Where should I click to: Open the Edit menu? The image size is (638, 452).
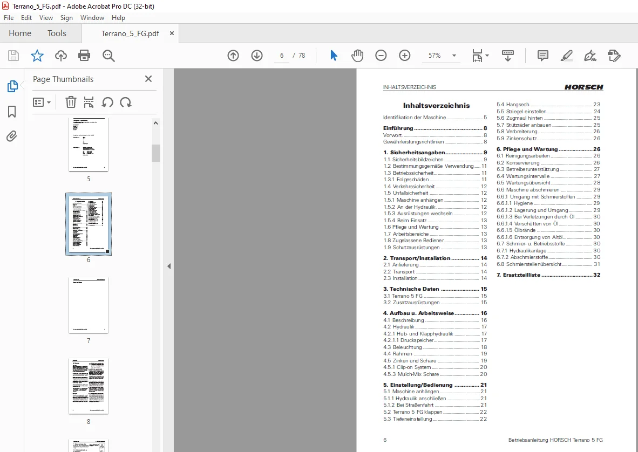tap(26, 17)
